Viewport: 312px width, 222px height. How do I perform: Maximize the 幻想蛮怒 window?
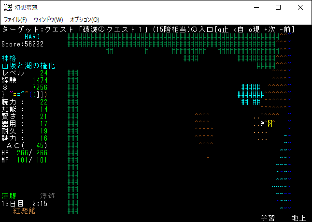pos(278,8)
